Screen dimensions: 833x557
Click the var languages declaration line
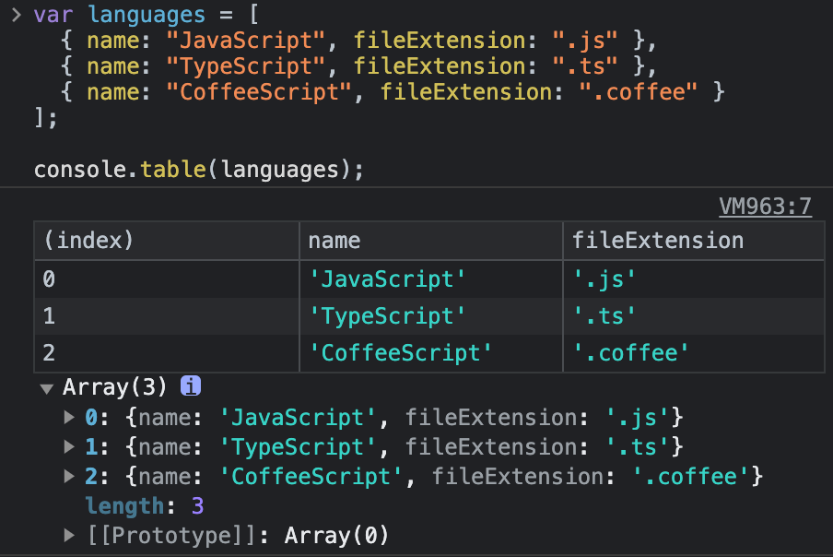click(147, 15)
